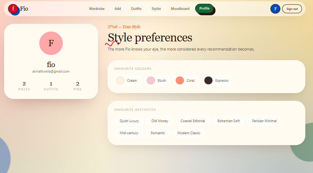Click the Sign out button
The height and width of the screenshot is (173, 313).
(x=292, y=9)
